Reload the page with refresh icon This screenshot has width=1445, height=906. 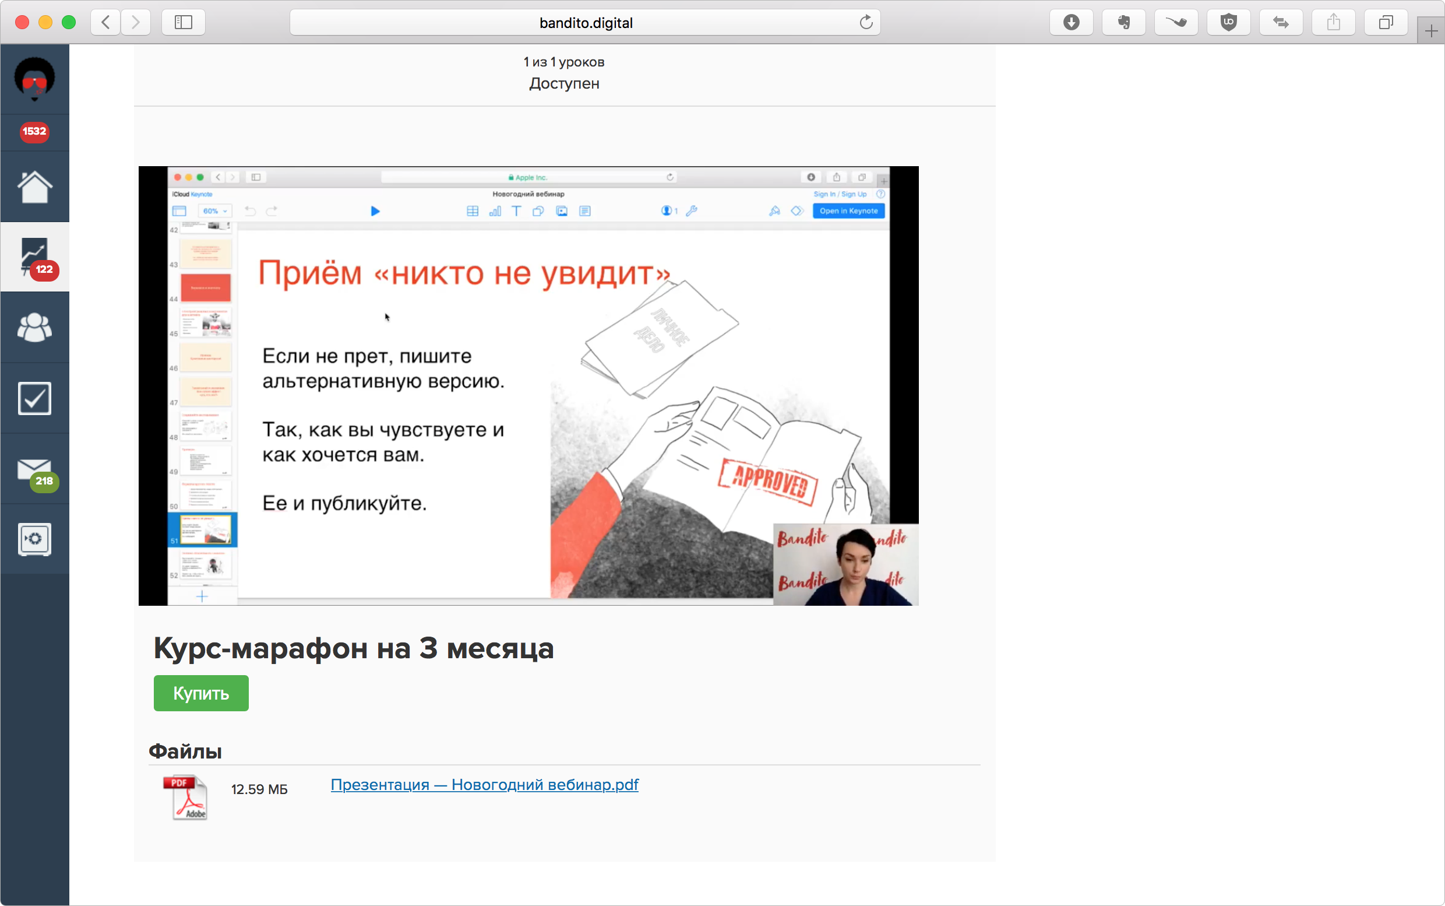click(866, 23)
